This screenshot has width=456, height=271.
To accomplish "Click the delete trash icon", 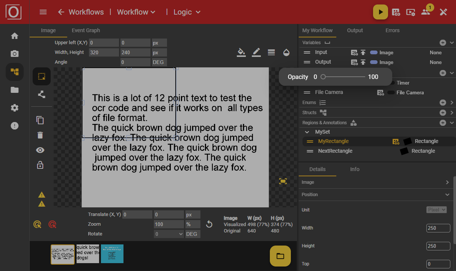I will tap(40, 135).
